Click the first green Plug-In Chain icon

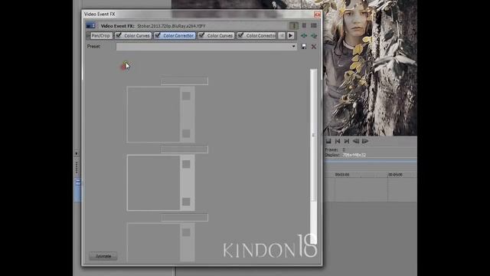[304, 36]
